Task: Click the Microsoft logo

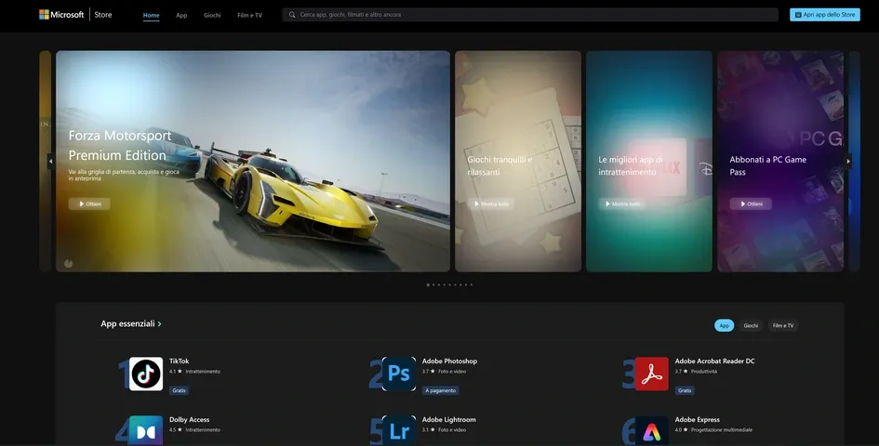Action: click(61, 15)
